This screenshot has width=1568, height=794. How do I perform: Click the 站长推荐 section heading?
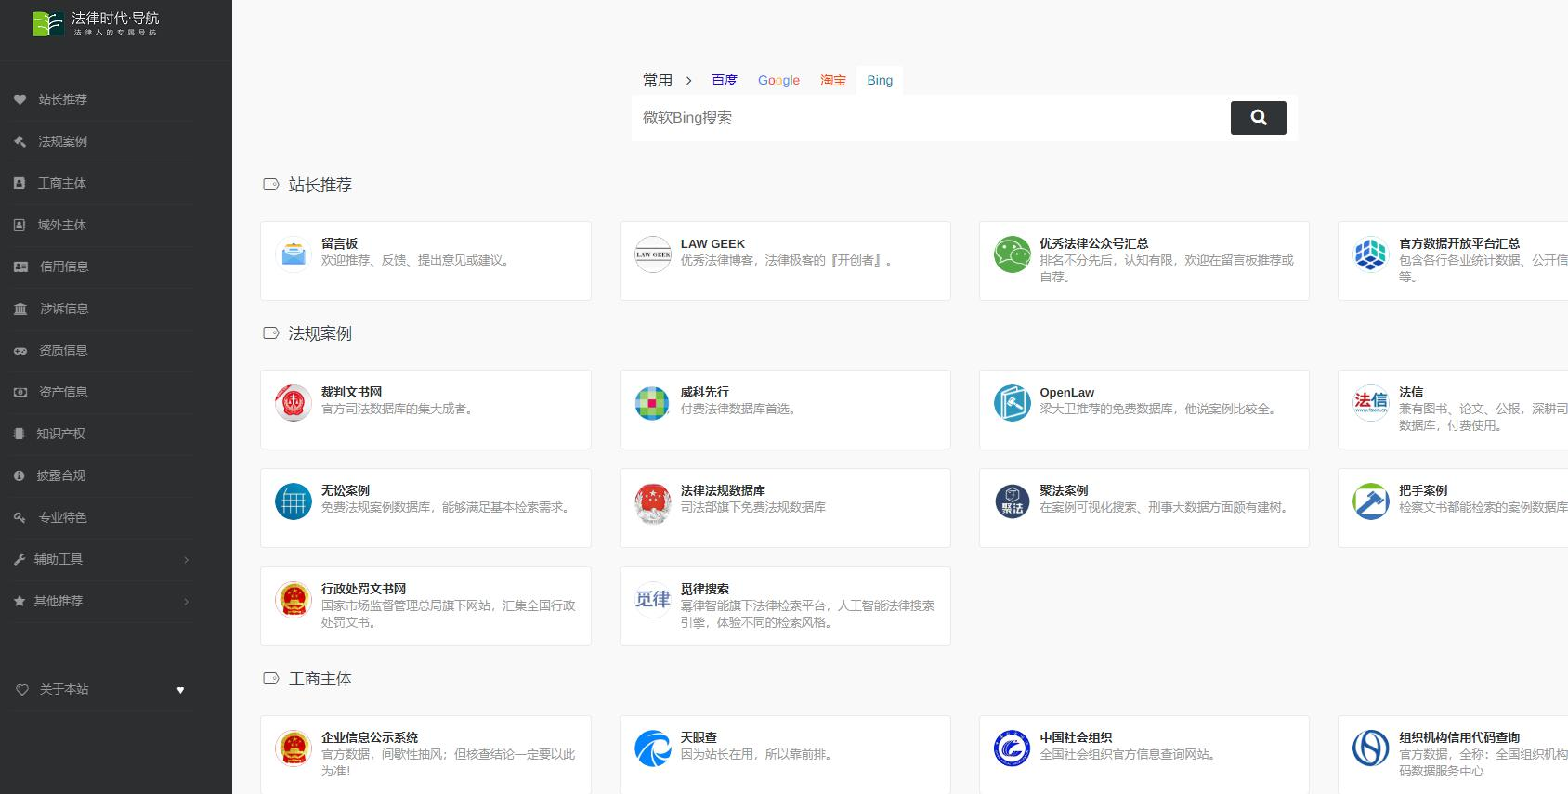point(320,185)
